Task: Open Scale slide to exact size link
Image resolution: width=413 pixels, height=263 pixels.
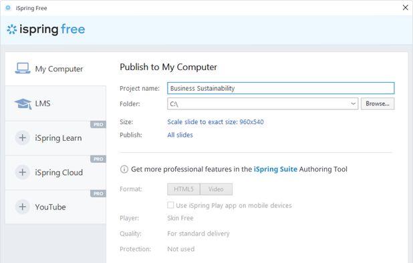Action: point(215,121)
